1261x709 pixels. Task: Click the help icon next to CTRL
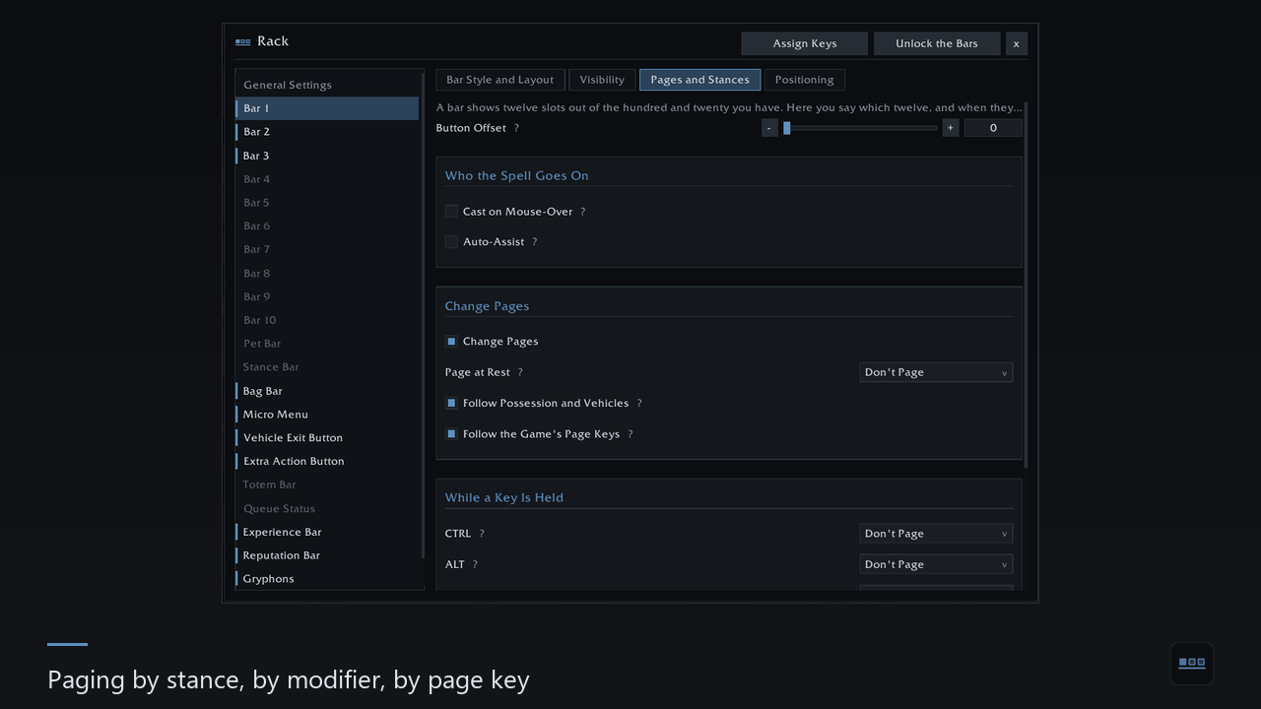482,534
